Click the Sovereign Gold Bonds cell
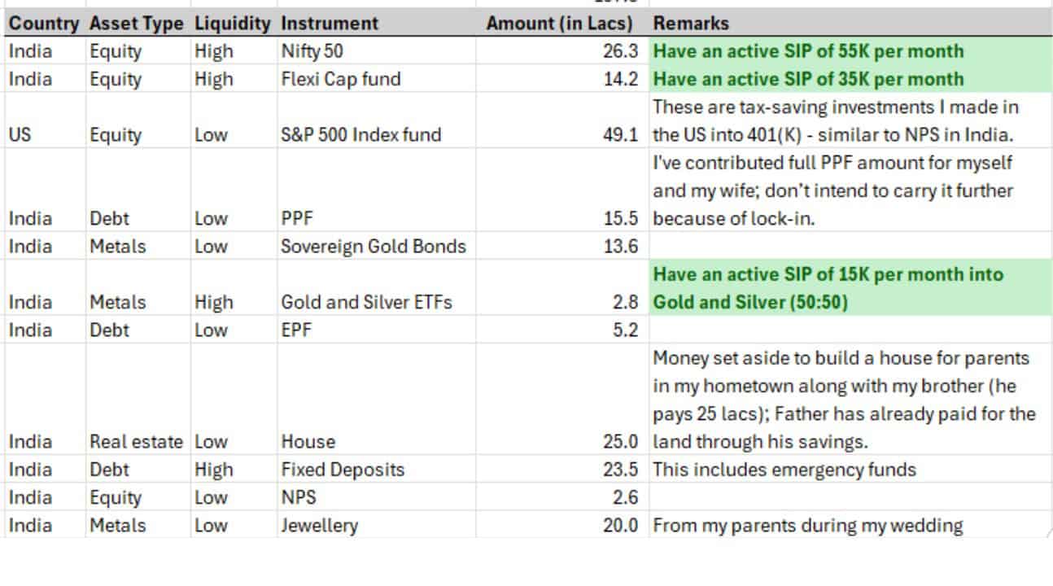This screenshot has width=1053, height=586. (374, 246)
